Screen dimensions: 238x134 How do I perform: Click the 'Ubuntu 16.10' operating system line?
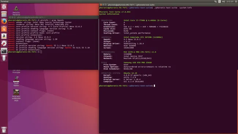(x=130, y=73)
